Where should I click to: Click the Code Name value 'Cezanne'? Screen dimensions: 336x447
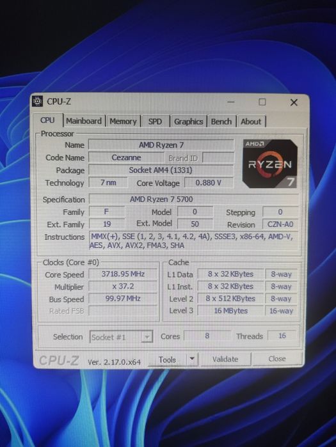[x=126, y=157]
